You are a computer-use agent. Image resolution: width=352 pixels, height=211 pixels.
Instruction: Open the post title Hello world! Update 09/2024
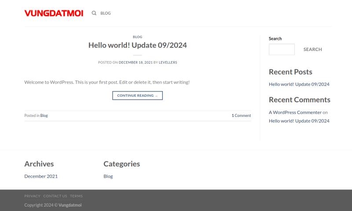pyautogui.click(x=137, y=45)
